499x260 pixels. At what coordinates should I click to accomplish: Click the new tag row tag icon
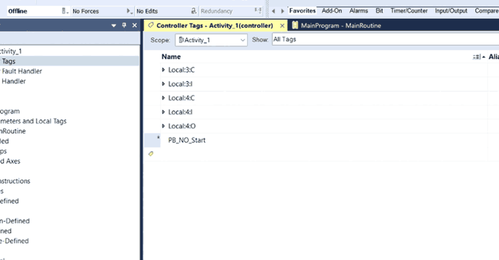[x=151, y=154]
